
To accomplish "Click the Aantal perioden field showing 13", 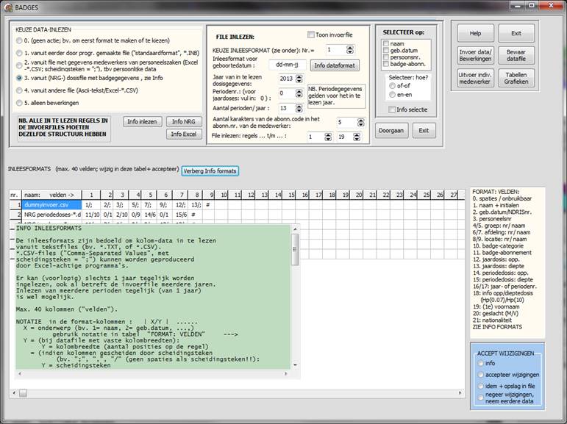I will click(x=287, y=108).
